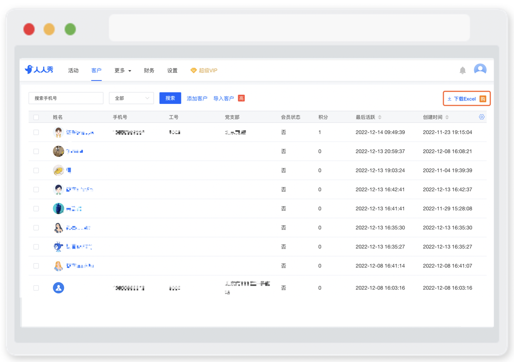
Task: Open avatar of customer created 2022-12-13 16:42:37
Action: point(58,190)
